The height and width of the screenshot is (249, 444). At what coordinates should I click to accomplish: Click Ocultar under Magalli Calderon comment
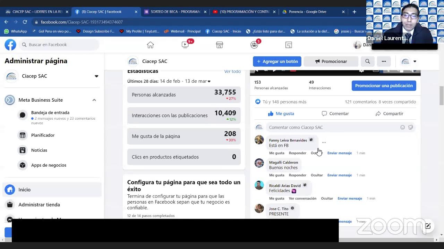pyautogui.click(x=317, y=175)
